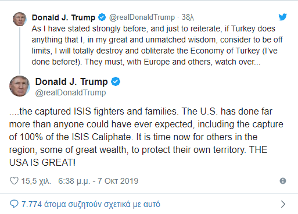
Task: Open the 38λ timestamp link
Action: click(188, 17)
